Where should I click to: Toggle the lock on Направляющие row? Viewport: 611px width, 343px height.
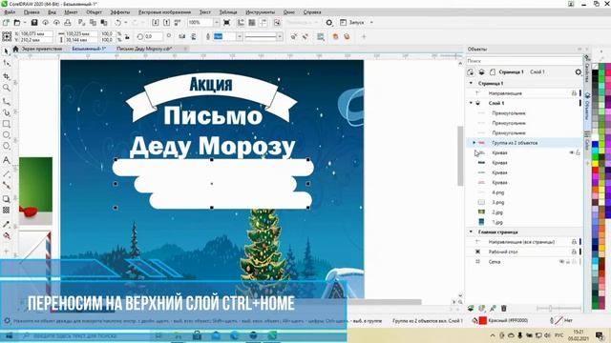point(574,93)
